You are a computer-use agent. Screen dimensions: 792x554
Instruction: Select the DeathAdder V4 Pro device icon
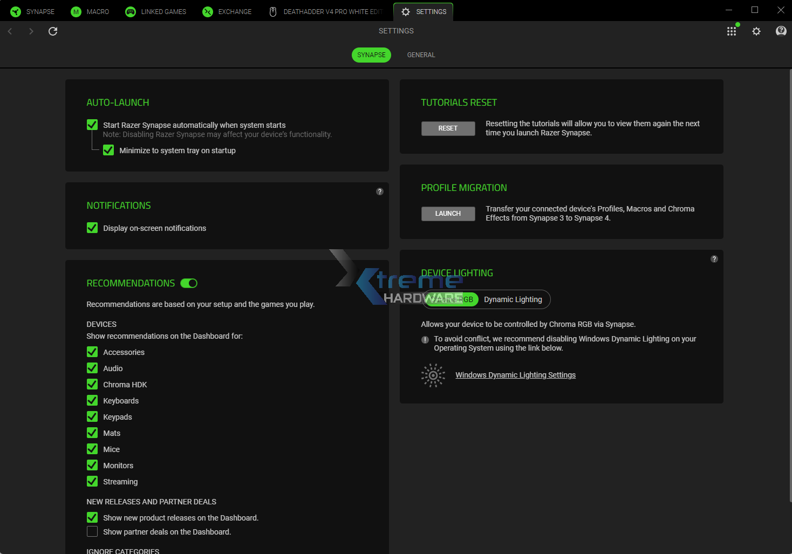[x=272, y=11]
